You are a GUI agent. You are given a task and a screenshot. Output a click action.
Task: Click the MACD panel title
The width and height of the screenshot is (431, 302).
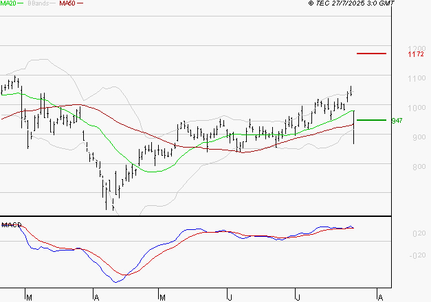[x=12, y=225]
